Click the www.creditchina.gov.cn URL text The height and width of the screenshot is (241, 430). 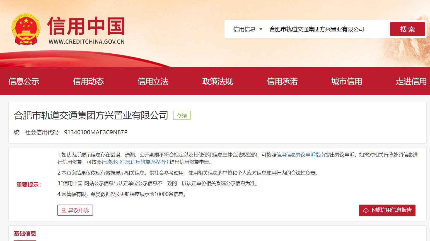[86, 42]
